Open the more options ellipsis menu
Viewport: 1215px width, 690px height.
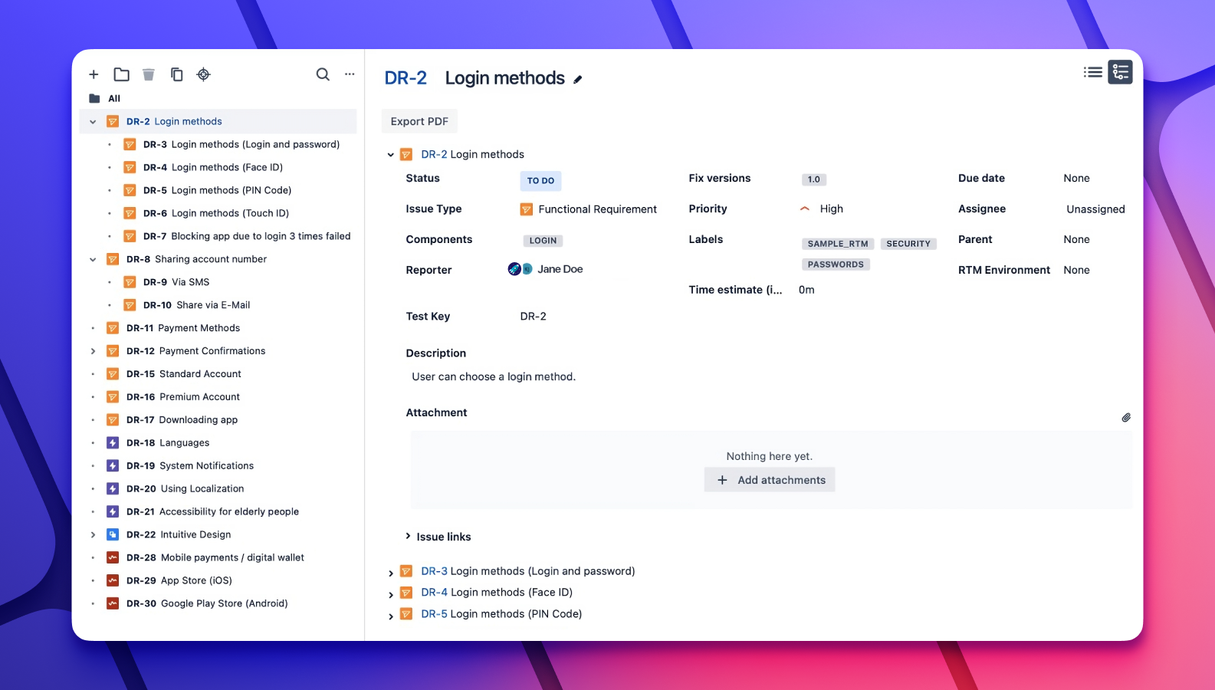(x=350, y=74)
